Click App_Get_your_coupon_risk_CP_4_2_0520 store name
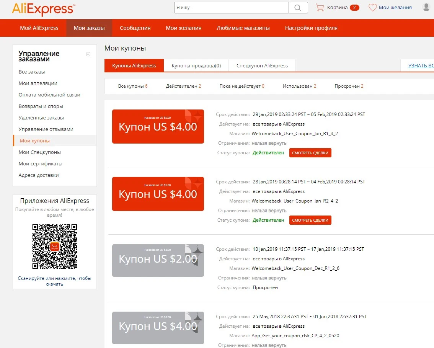Image resolution: width=434 pixels, height=348 pixels. tap(295, 336)
